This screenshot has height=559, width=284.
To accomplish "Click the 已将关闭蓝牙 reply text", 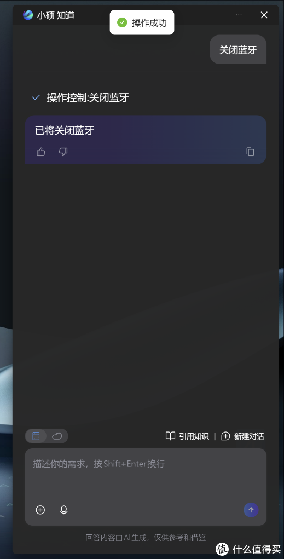I will (65, 130).
